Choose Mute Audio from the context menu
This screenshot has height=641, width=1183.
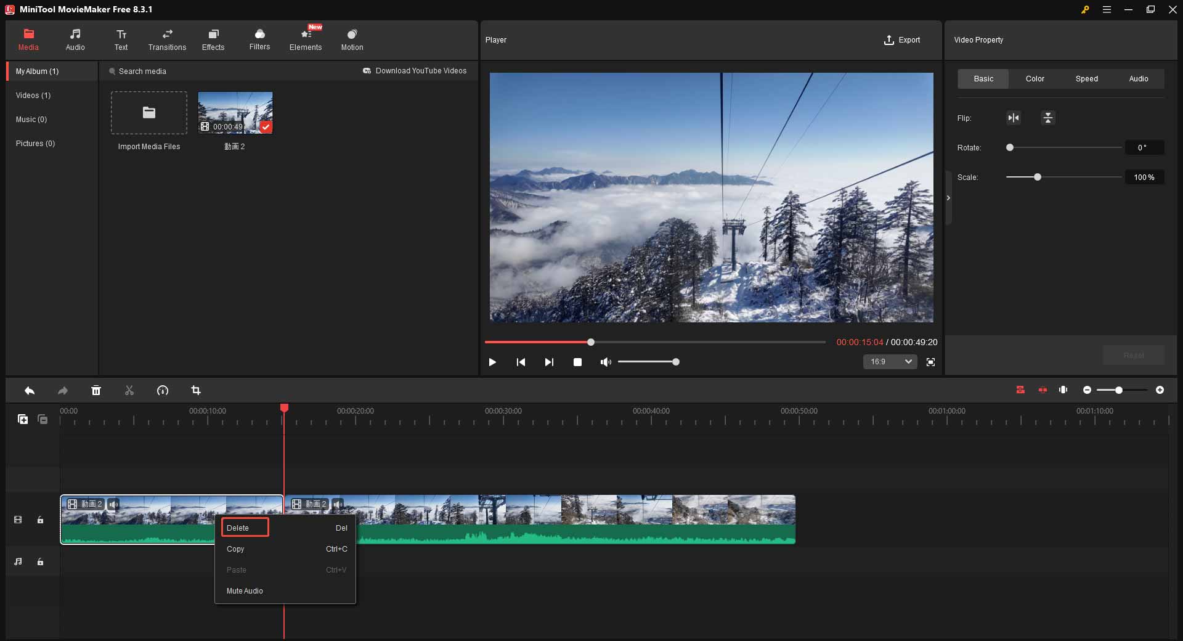point(244,590)
